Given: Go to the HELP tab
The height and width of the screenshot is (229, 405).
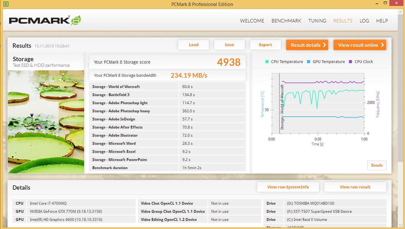Looking at the screenshot, I should [382, 21].
